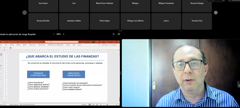Go to previous page of participants
The width and height of the screenshot is (240, 108).
point(24,13)
